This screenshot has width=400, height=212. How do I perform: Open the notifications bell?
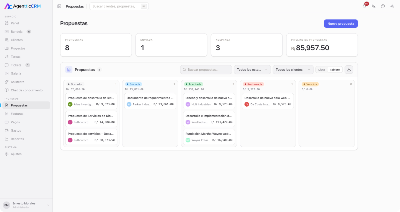pos(364,6)
